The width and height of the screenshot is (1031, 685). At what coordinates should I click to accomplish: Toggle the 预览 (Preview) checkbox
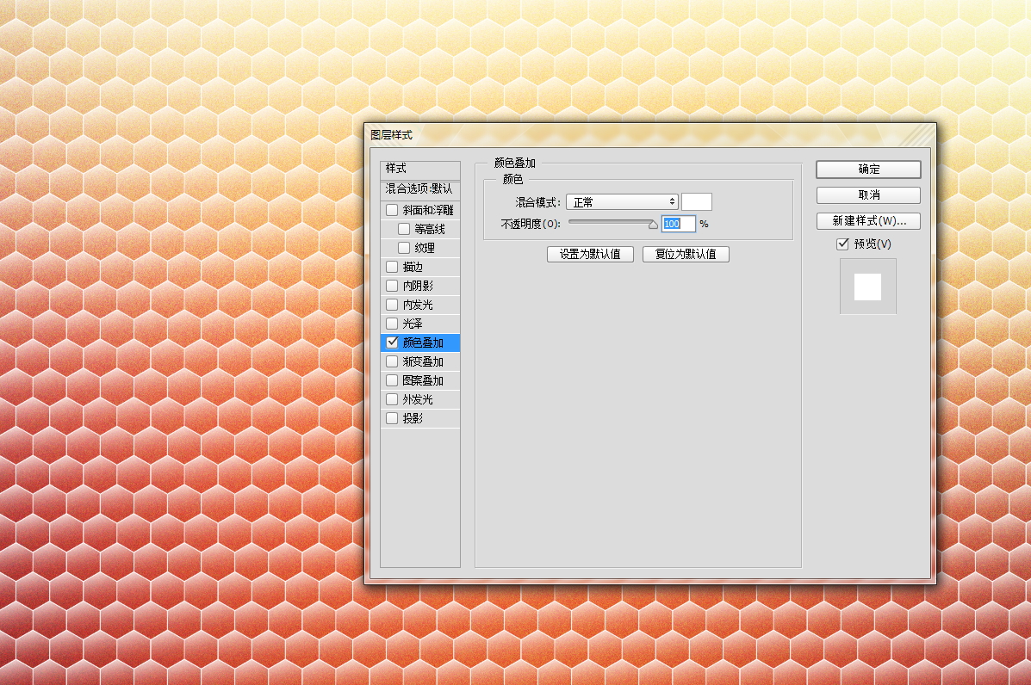point(842,244)
